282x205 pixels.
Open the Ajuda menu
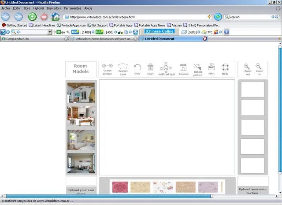pos(88,8)
